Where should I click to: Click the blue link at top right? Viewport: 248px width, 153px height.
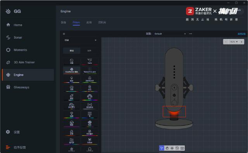click(x=241, y=34)
